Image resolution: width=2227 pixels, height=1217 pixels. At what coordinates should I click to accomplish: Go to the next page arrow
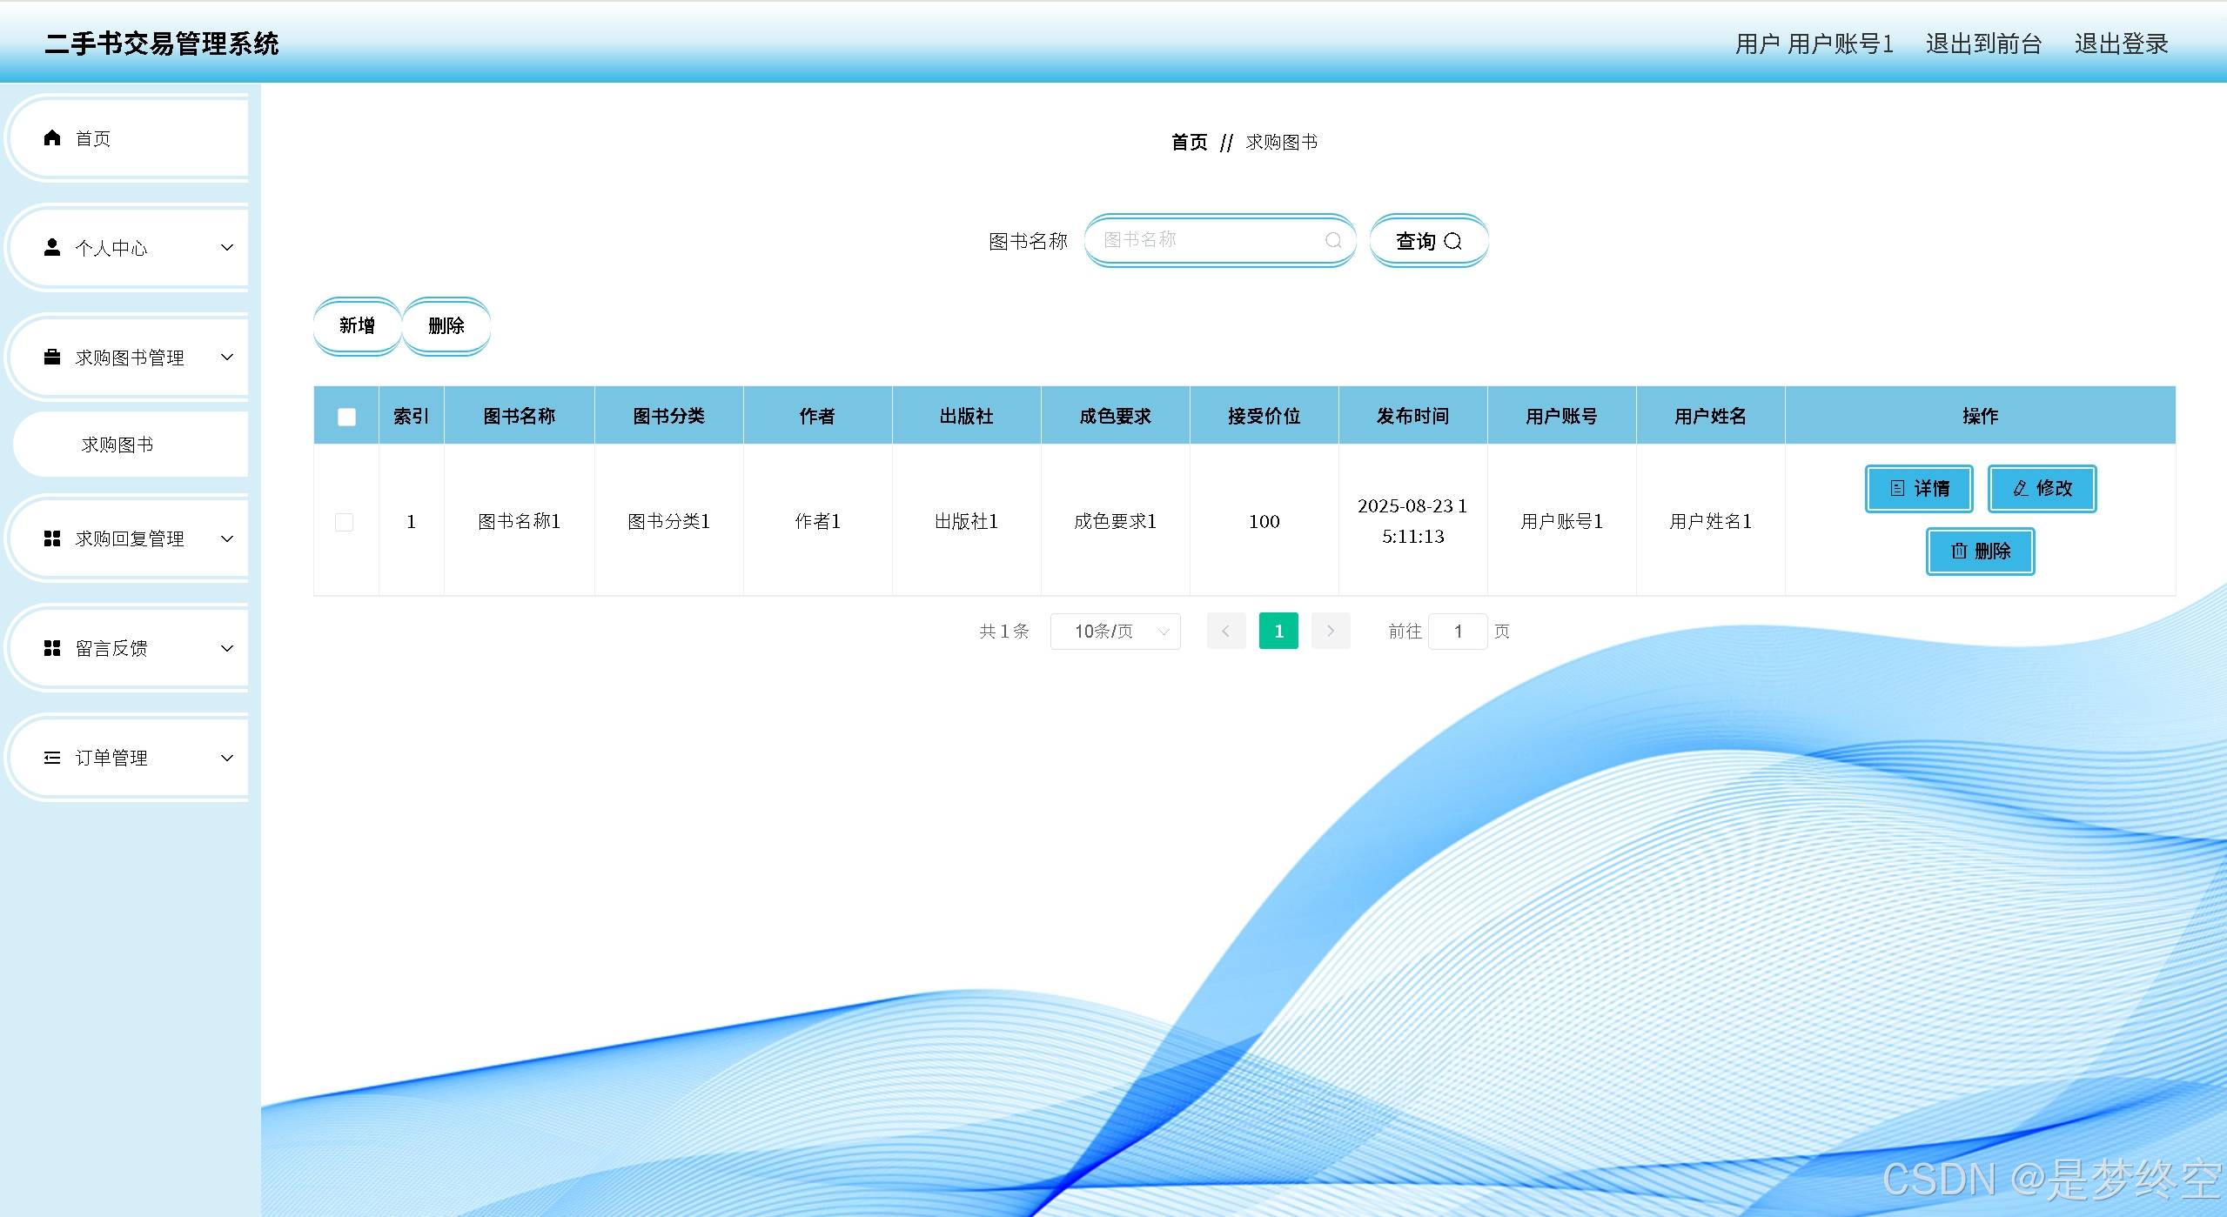1331,632
